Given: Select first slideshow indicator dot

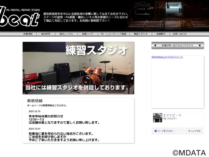Looking at the screenshot, I should click(x=130, y=63).
